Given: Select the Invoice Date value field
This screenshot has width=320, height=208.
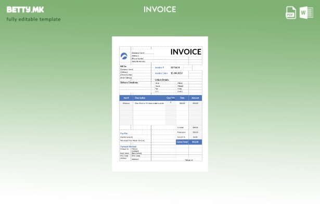Looking at the screenshot, I should tap(176, 73).
